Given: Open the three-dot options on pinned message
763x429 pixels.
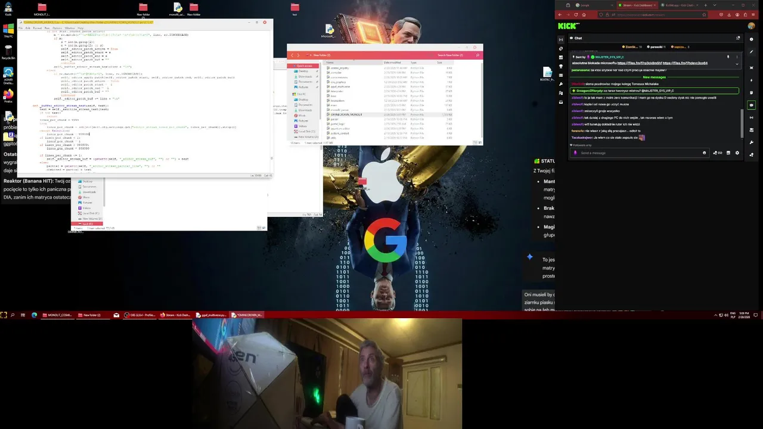Looking at the screenshot, I should coord(737,57).
